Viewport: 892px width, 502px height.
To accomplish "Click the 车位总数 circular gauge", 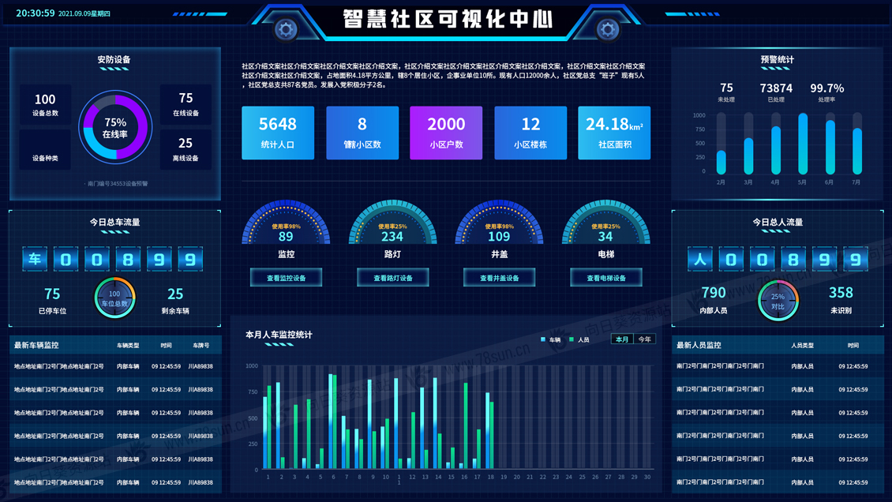I will point(114,298).
